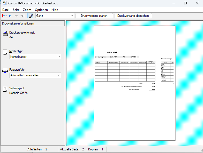Click the Druckerpapierformat label

click(22, 33)
